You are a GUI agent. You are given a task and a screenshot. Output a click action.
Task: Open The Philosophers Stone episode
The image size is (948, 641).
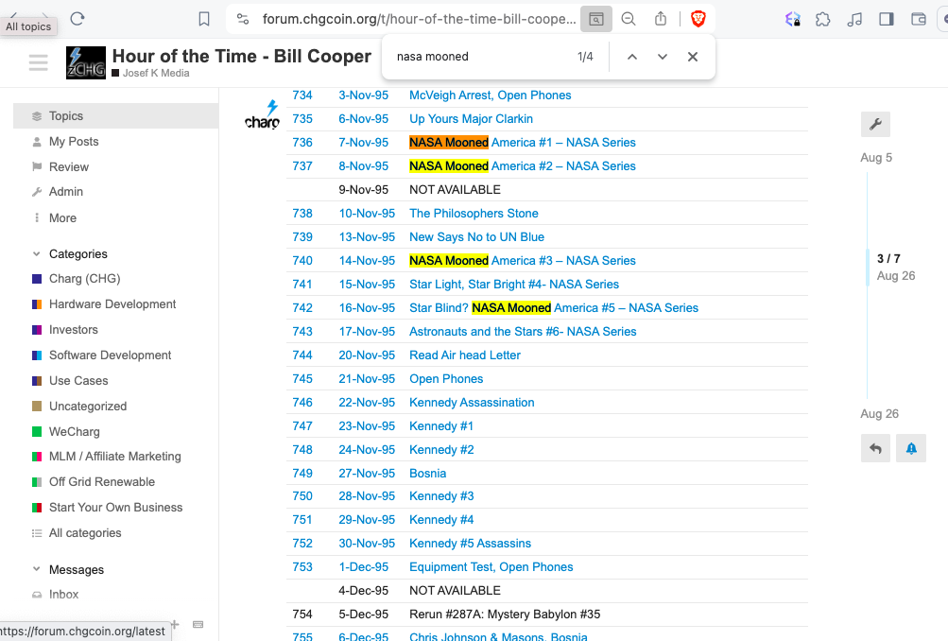(x=474, y=214)
